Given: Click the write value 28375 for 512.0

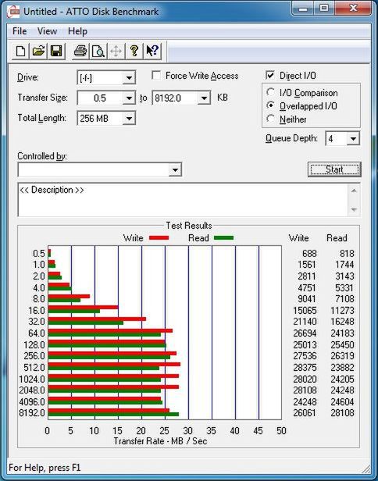Looking at the screenshot, I should 305,368.
